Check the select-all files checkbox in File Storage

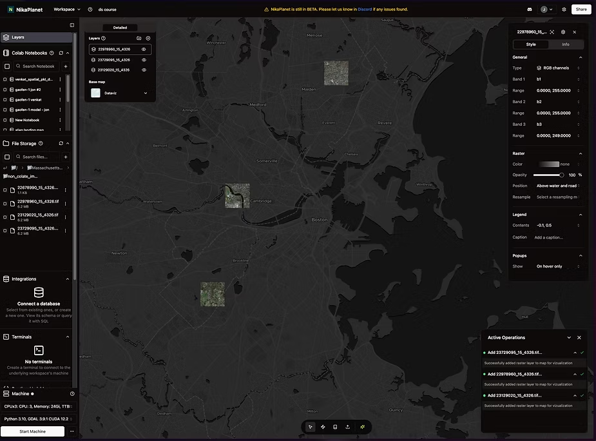7,157
